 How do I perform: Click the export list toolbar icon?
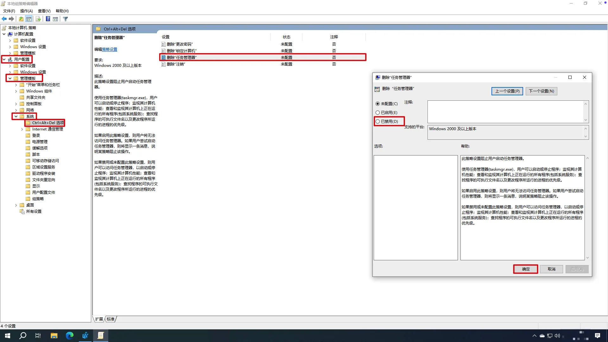click(38, 19)
